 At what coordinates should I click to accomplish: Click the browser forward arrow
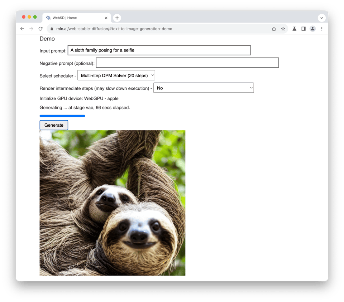click(x=32, y=29)
